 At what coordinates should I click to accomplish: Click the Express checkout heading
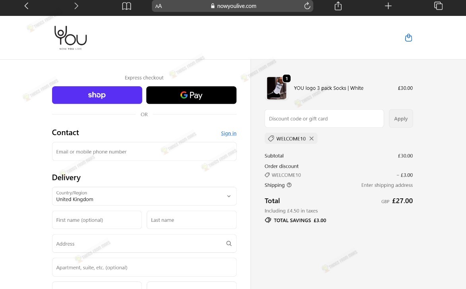(x=144, y=78)
